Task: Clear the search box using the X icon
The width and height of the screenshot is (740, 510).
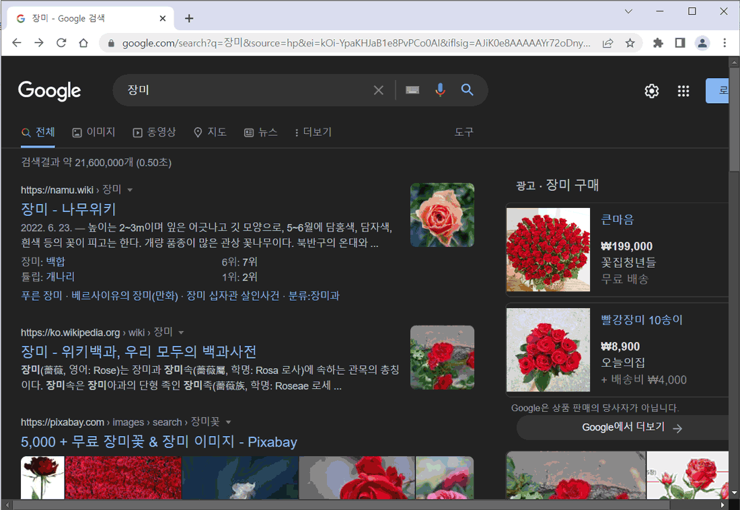Action: pyautogui.click(x=378, y=89)
